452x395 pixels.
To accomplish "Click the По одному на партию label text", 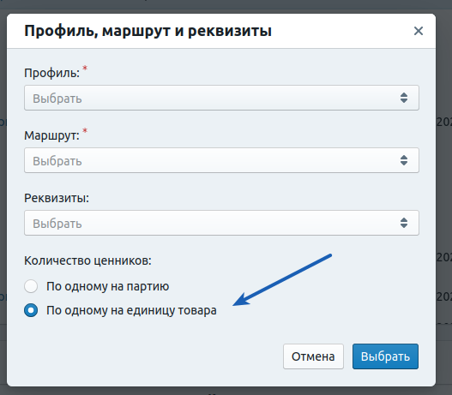I will (108, 286).
